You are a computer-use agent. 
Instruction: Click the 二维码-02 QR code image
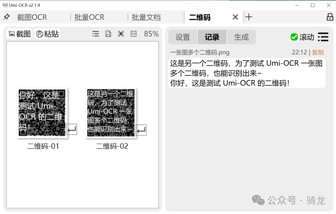coord(111,113)
